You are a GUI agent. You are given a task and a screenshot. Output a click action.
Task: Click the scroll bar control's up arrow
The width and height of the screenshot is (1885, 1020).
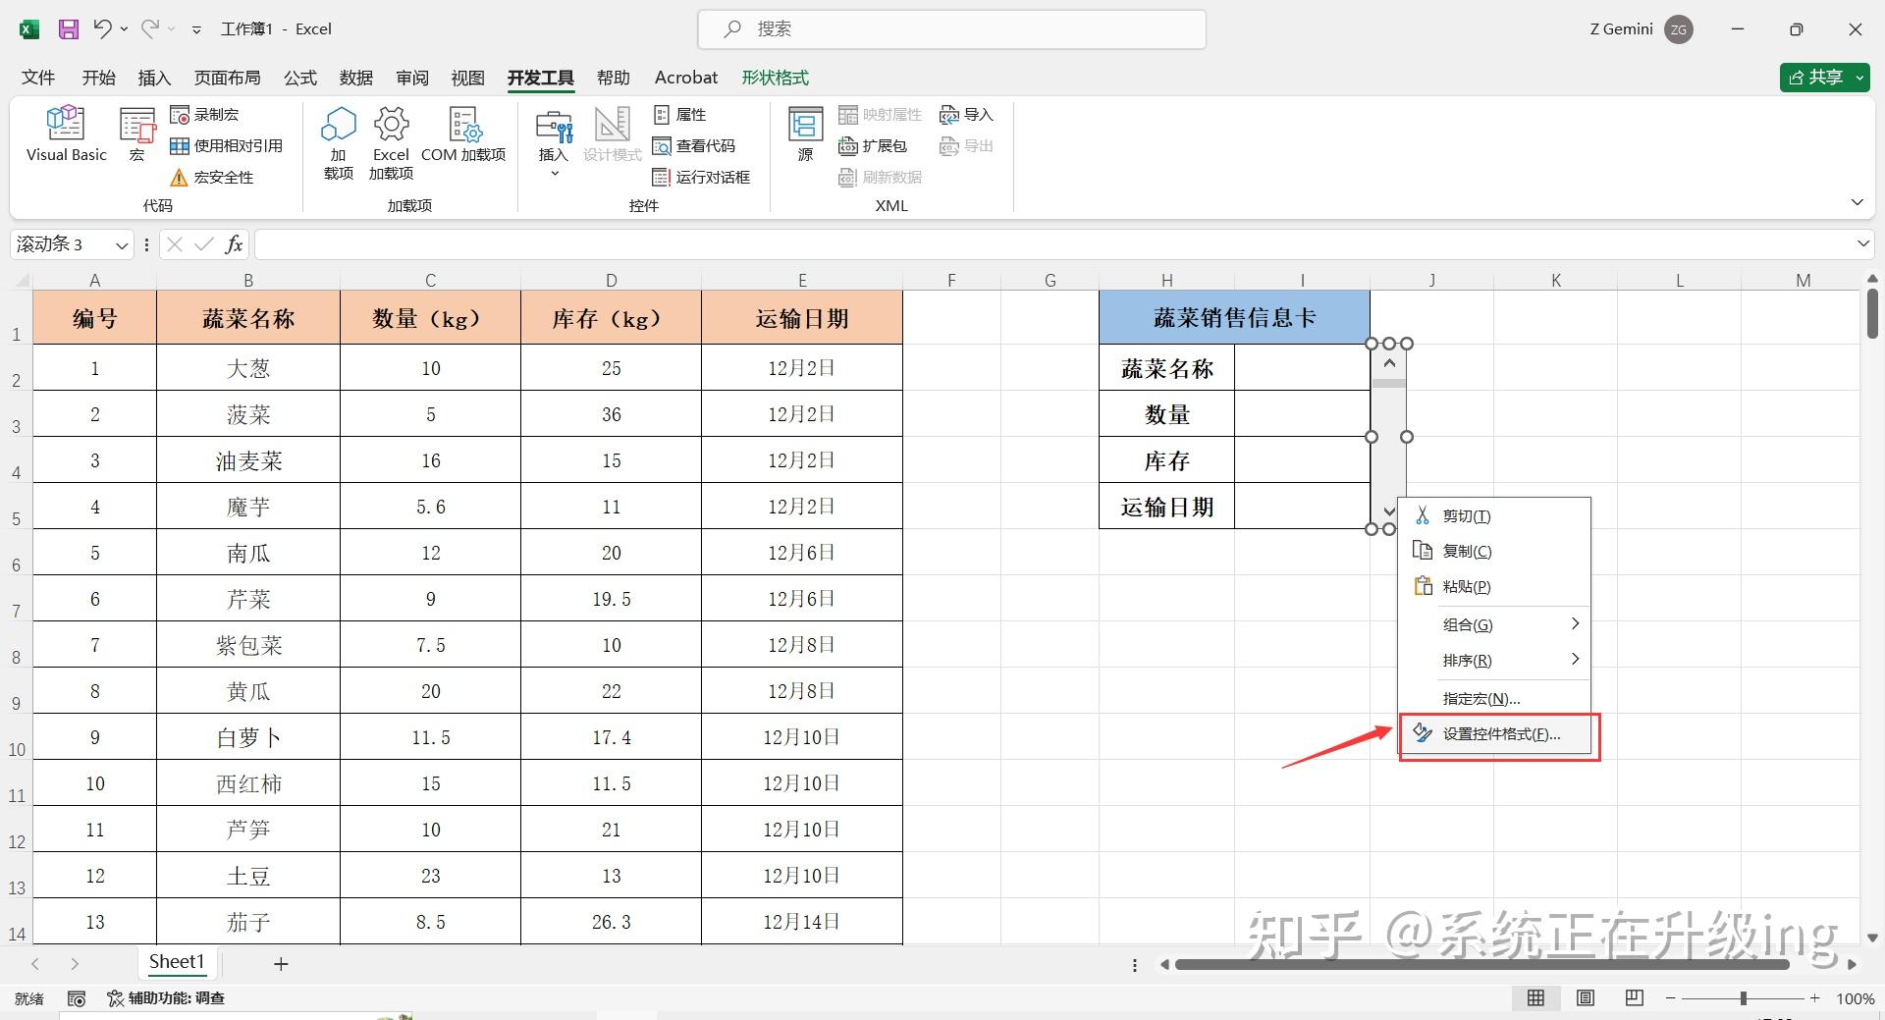(x=1389, y=363)
